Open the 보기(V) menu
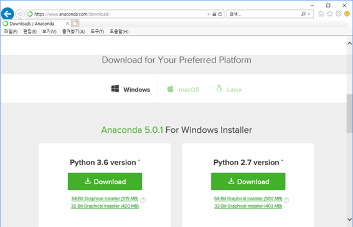This screenshot has height=227, width=353. [49, 32]
